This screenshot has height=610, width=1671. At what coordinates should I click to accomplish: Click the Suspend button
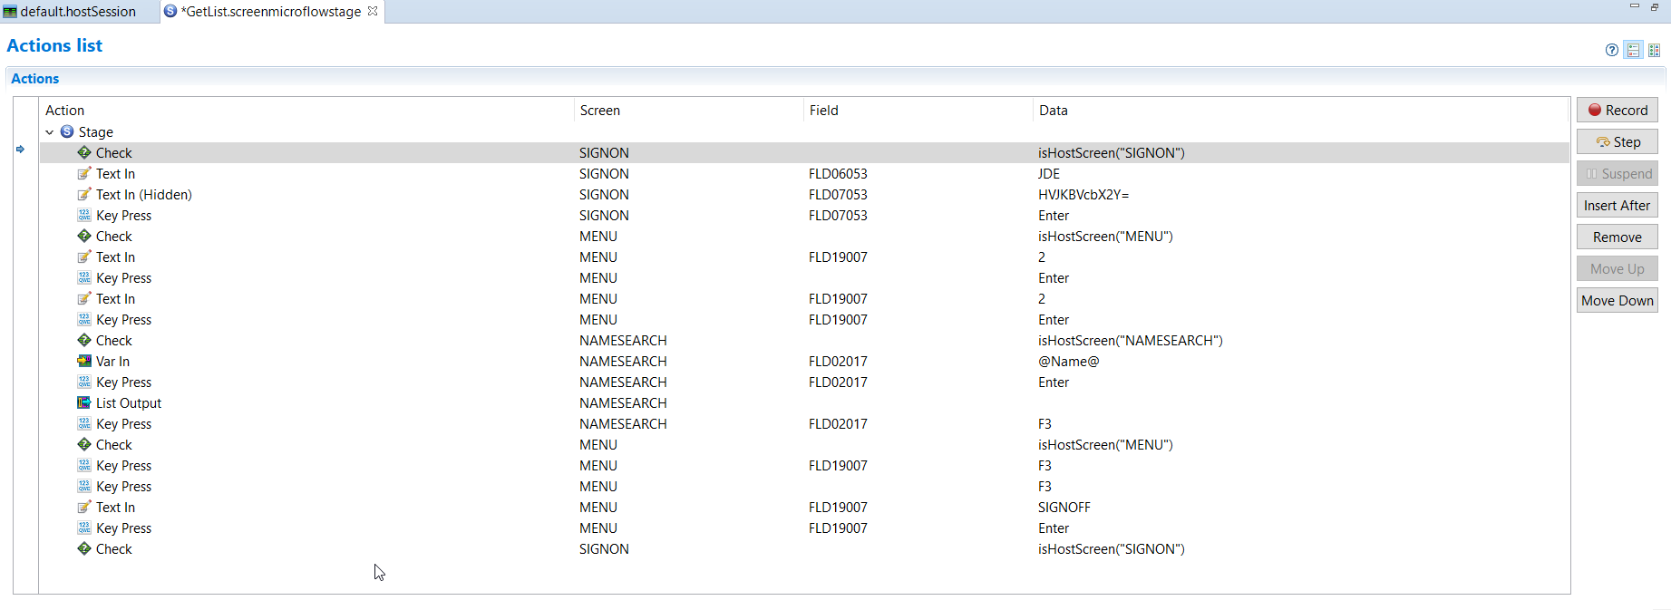tap(1618, 173)
